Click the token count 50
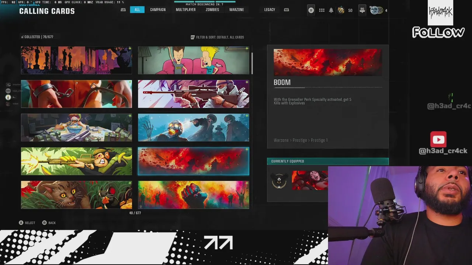Viewport: 472px width, 265px height. pyautogui.click(x=350, y=10)
